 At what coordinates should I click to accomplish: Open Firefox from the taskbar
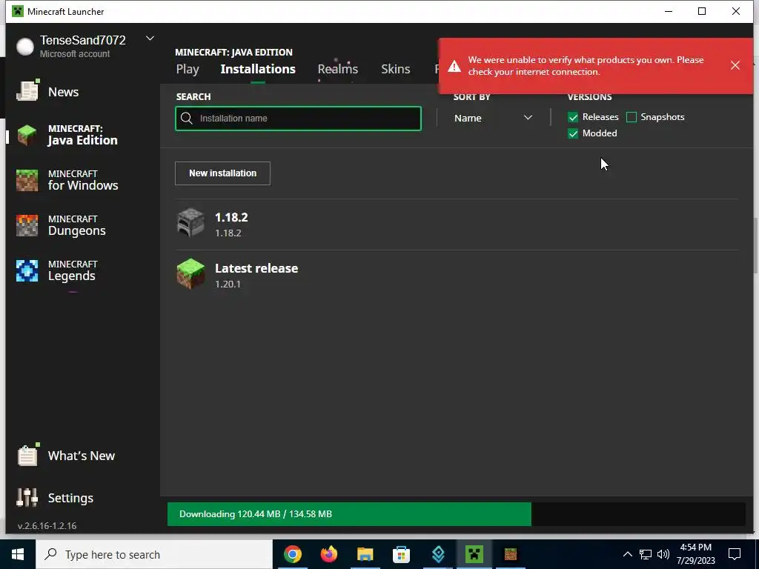tap(329, 554)
